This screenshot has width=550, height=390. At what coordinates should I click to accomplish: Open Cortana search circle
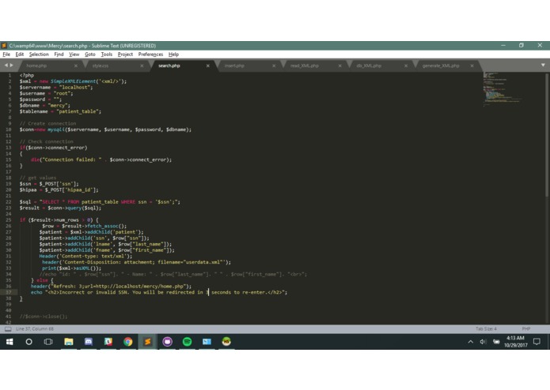(28, 342)
